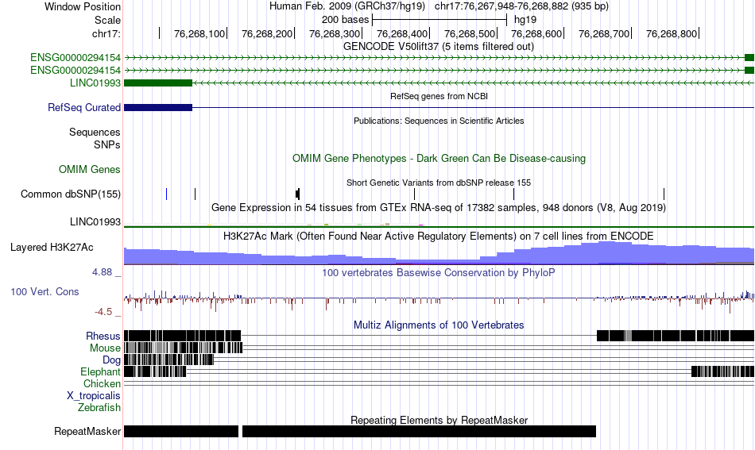Click the X_tropicalis alignment label
Screen dimensions: 755x450
pos(94,396)
